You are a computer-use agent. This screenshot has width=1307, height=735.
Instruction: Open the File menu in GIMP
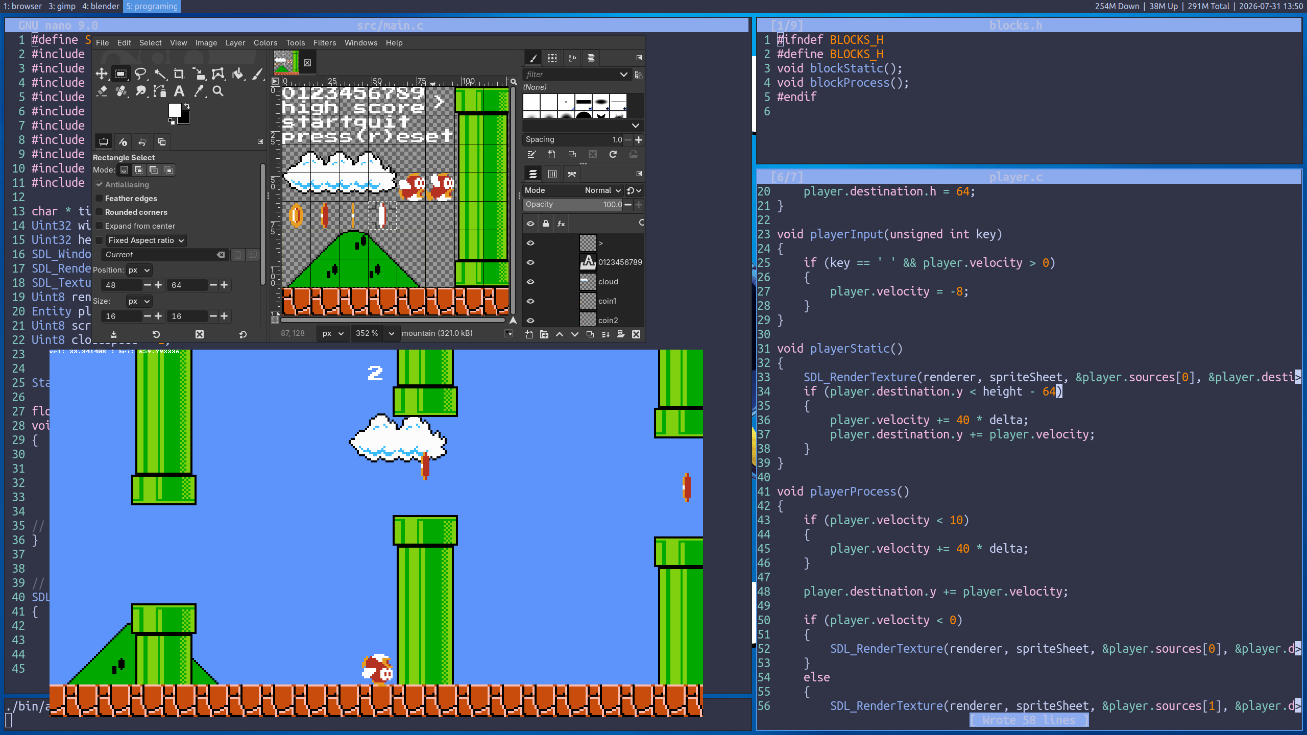102,43
